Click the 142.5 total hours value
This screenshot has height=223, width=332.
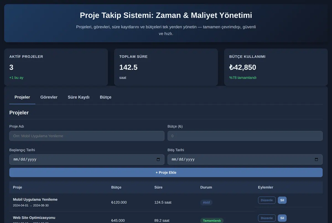(128, 67)
